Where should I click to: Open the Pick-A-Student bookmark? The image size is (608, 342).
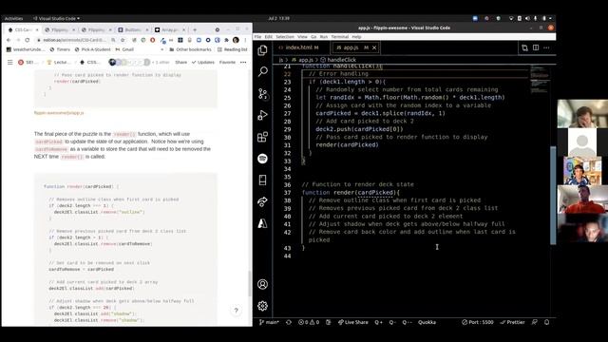click(93, 49)
